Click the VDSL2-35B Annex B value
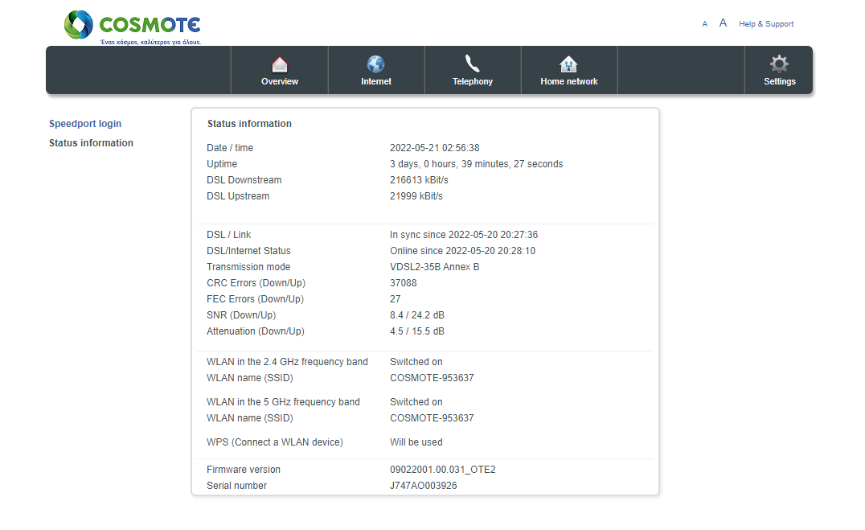865x530 pixels. (x=434, y=267)
